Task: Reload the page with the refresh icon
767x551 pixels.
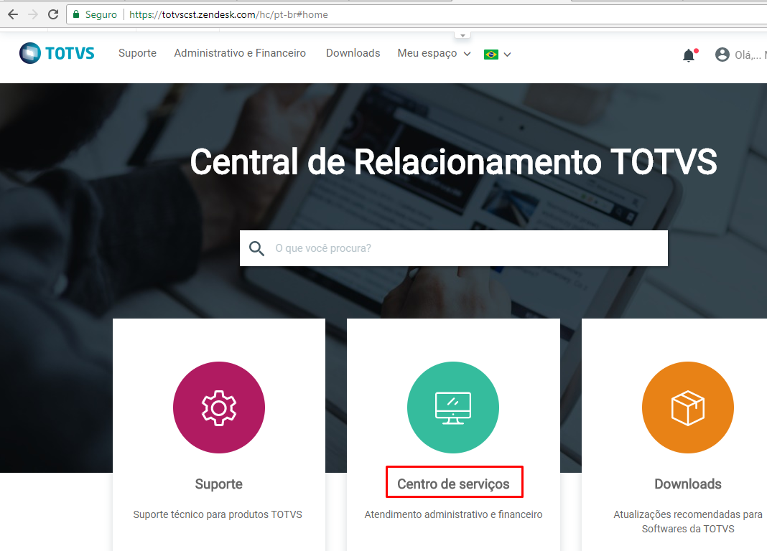Action: (x=53, y=14)
